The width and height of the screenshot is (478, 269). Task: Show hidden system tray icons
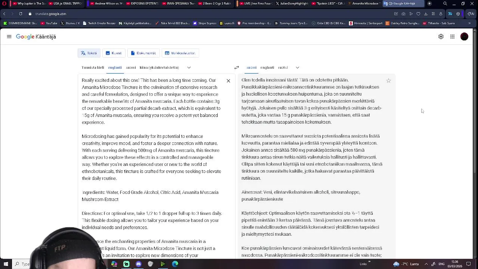coord(426,264)
